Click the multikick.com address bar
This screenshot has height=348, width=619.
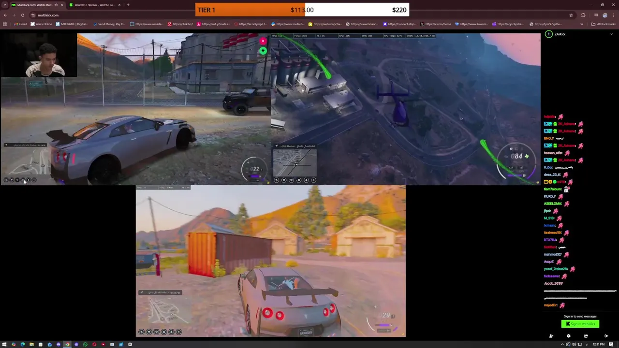[300, 15]
